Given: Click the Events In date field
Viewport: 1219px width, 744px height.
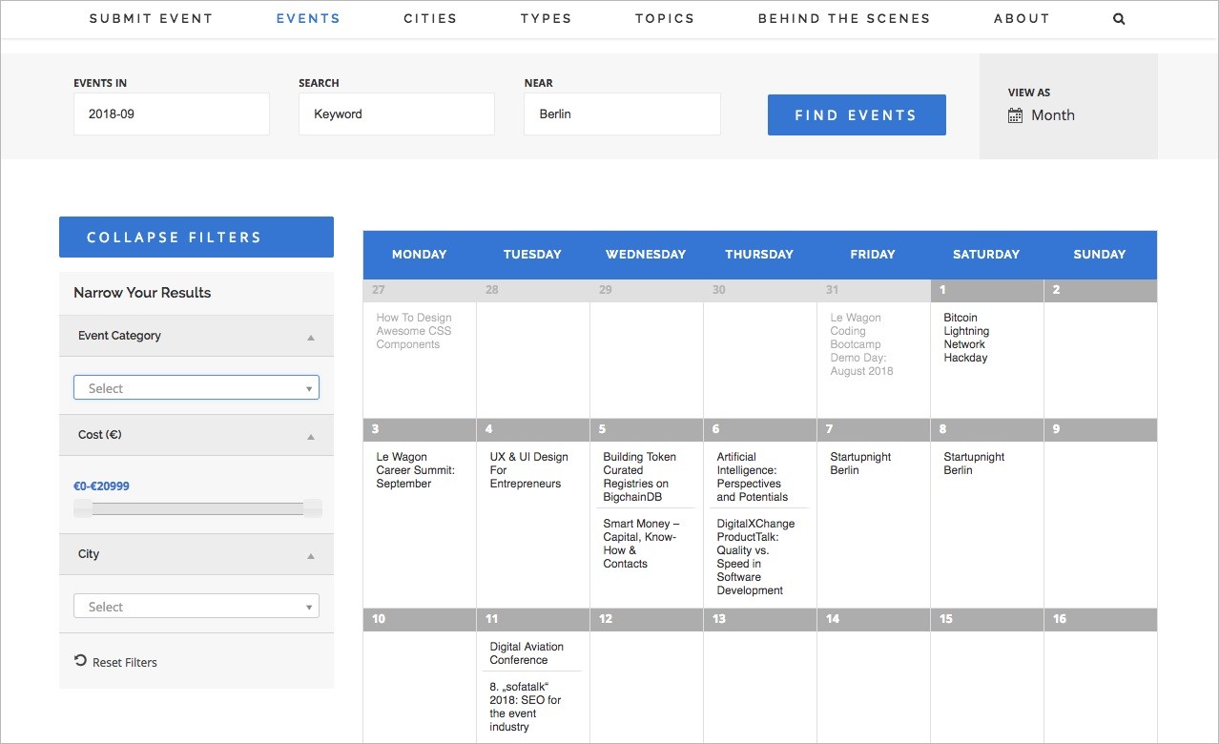Looking at the screenshot, I should coord(171,114).
